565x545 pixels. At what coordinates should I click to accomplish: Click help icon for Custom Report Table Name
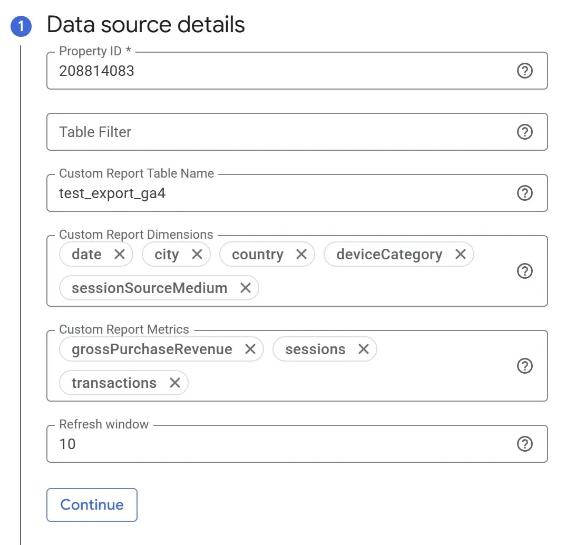[x=524, y=193]
